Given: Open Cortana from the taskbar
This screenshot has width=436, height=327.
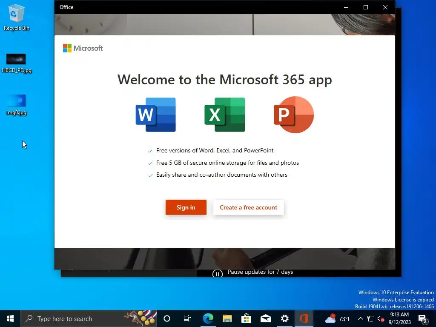Looking at the screenshot, I should (167, 318).
